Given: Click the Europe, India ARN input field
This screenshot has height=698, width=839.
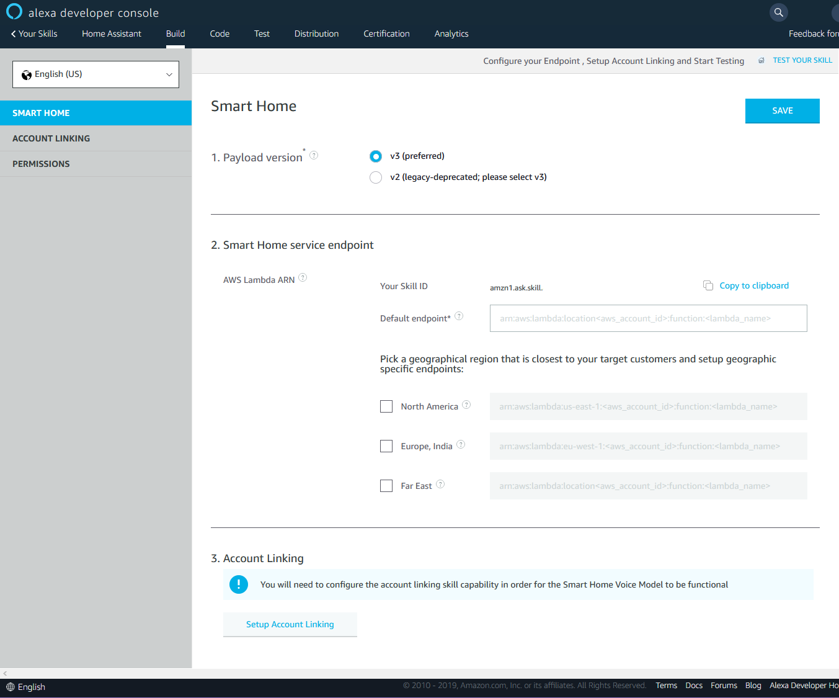Looking at the screenshot, I should click(x=648, y=446).
